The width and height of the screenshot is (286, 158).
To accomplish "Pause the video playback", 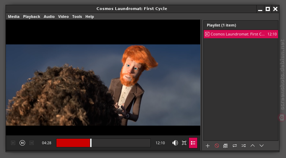I will (x=22, y=143).
